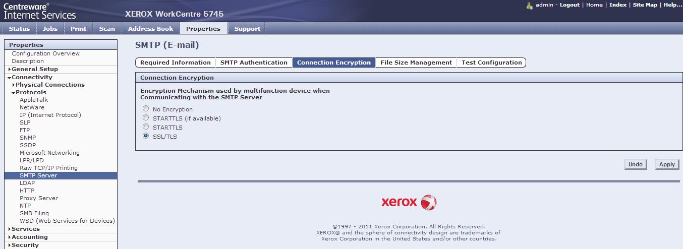Click the Apply button
683x249 pixels.
pyautogui.click(x=667, y=164)
